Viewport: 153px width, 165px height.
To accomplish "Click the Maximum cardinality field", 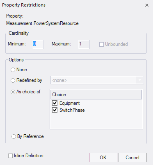I will 84,44.
